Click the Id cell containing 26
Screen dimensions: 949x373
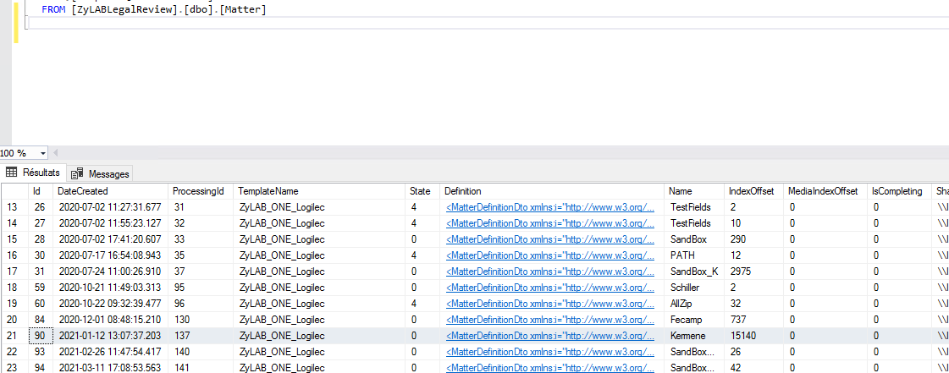tap(42, 207)
